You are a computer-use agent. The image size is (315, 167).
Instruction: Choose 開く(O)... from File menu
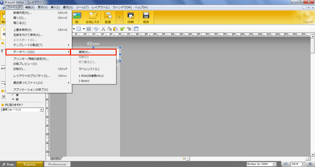pyautogui.click(x=39, y=18)
